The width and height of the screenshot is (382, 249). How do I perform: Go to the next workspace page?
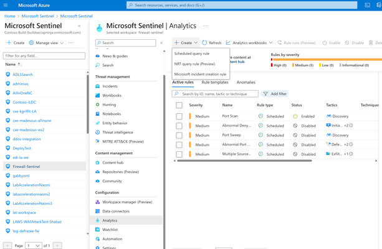pos(57,246)
